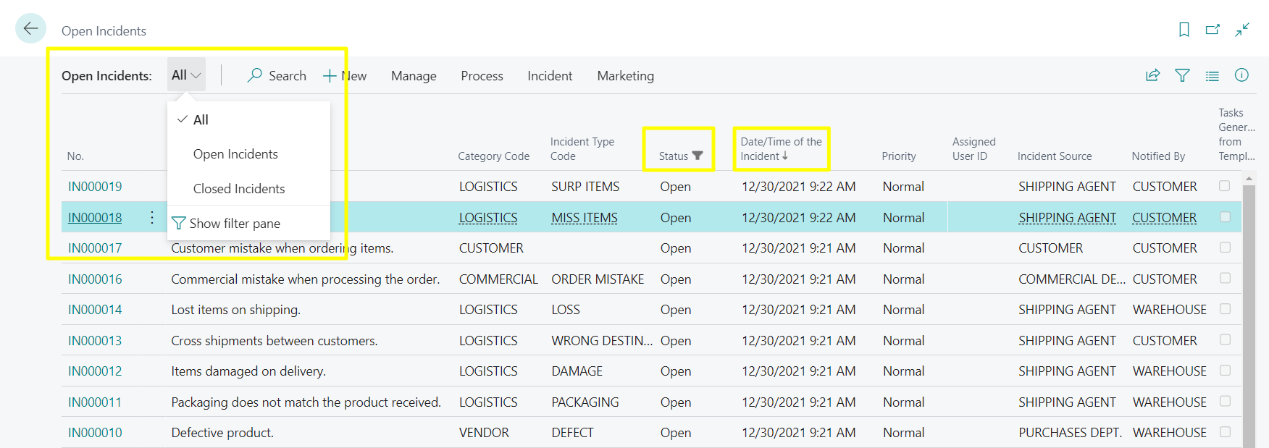Image resolution: width=1269 pixels, height=448 pixels.
Task: Open incident IN000012
Action: pyautogui.click(x=95, y=371)
